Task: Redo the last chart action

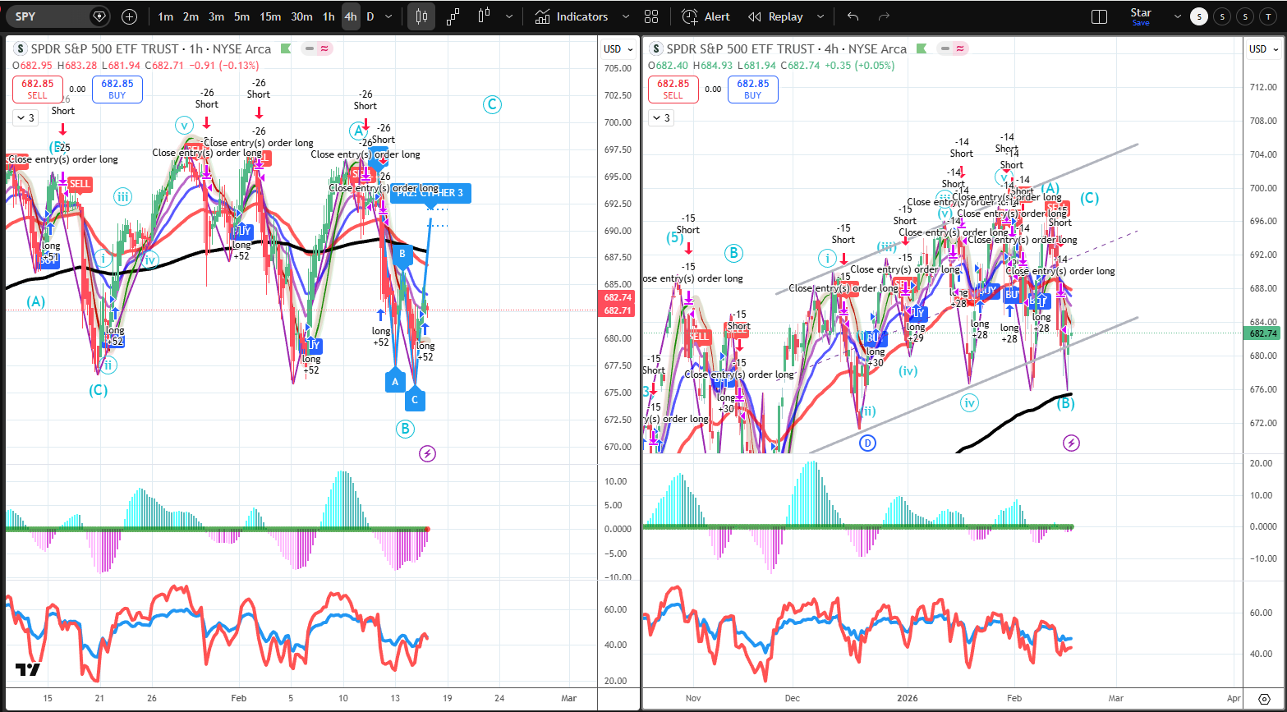Action: tap(884, 16)
